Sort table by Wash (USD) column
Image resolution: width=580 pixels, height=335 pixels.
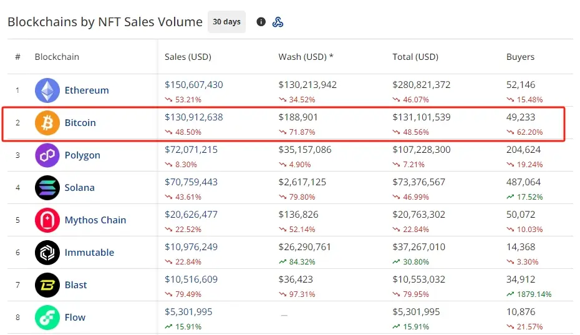(306, 57)
